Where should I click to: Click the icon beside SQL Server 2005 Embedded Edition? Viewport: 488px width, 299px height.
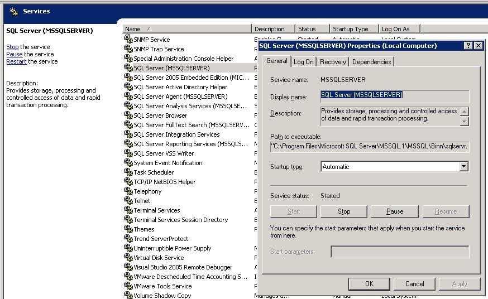pos(128,77)
